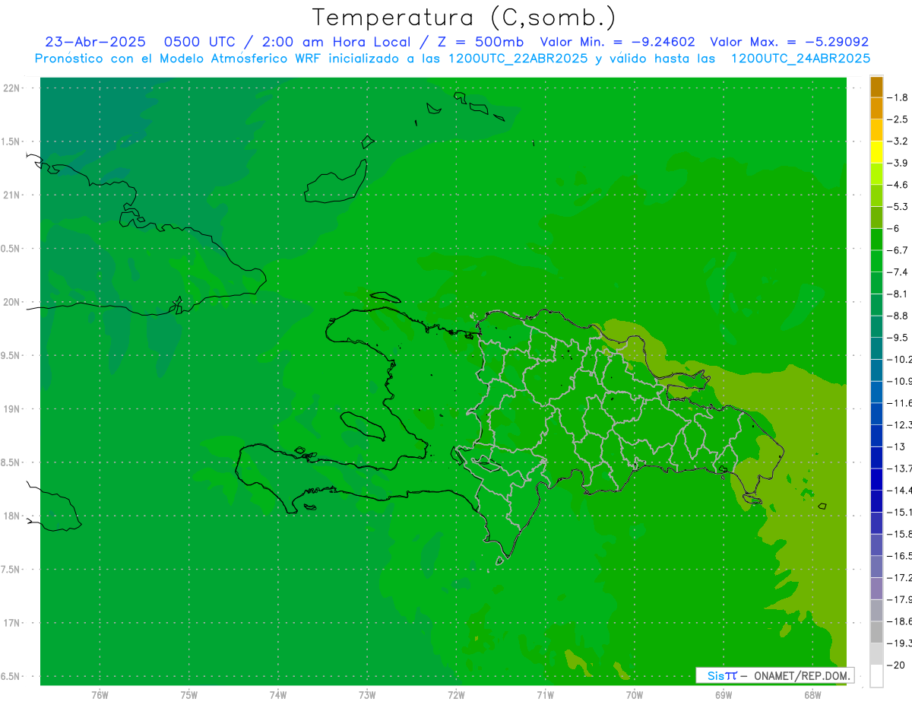Select the light gray legend swatch between -19.3 and -20
The width and height of the screenshot is (912, 705).
[x=876, y=654]
